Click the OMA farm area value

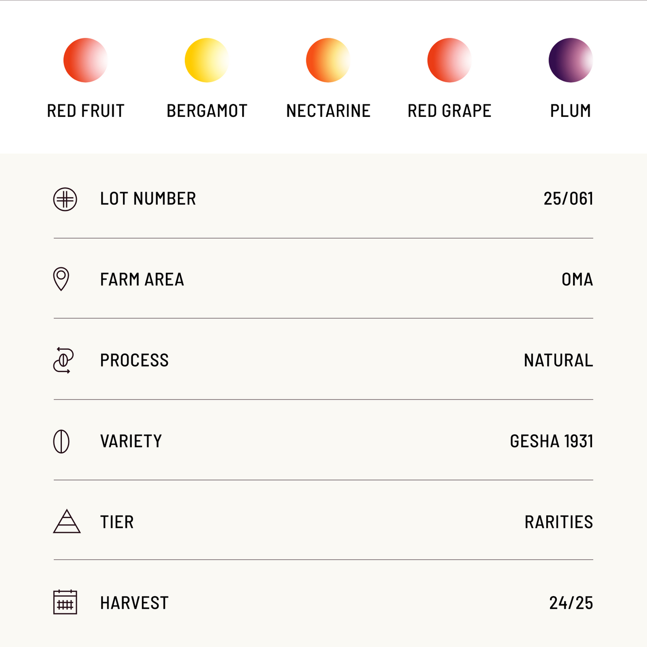pos(577,280)
